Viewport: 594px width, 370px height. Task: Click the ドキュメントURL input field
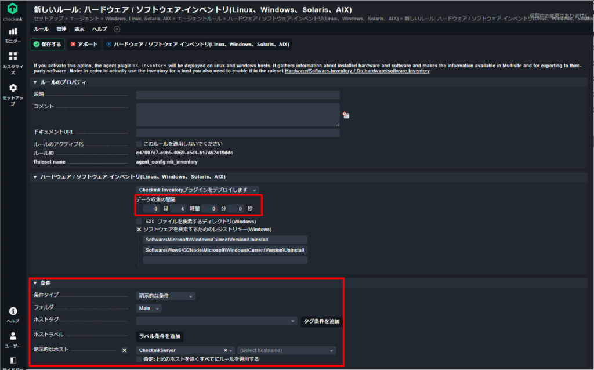(237, 133)
